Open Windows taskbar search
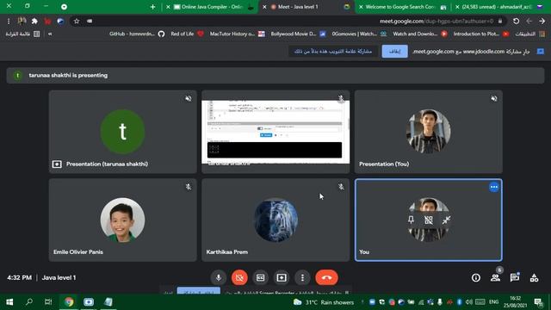Screen dimensions: 551x310 pos(29,302)
